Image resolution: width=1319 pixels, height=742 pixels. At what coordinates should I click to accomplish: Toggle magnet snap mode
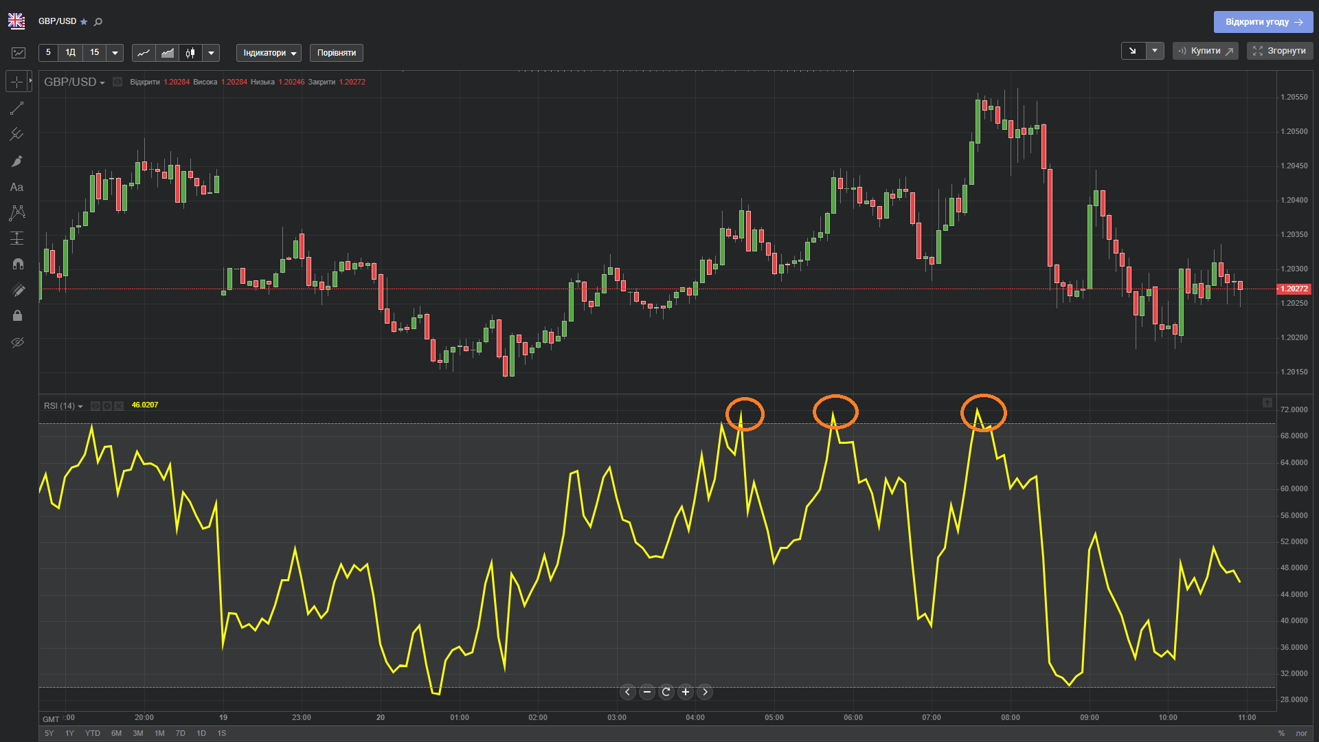pyautogui.click(x=17, y=264)
